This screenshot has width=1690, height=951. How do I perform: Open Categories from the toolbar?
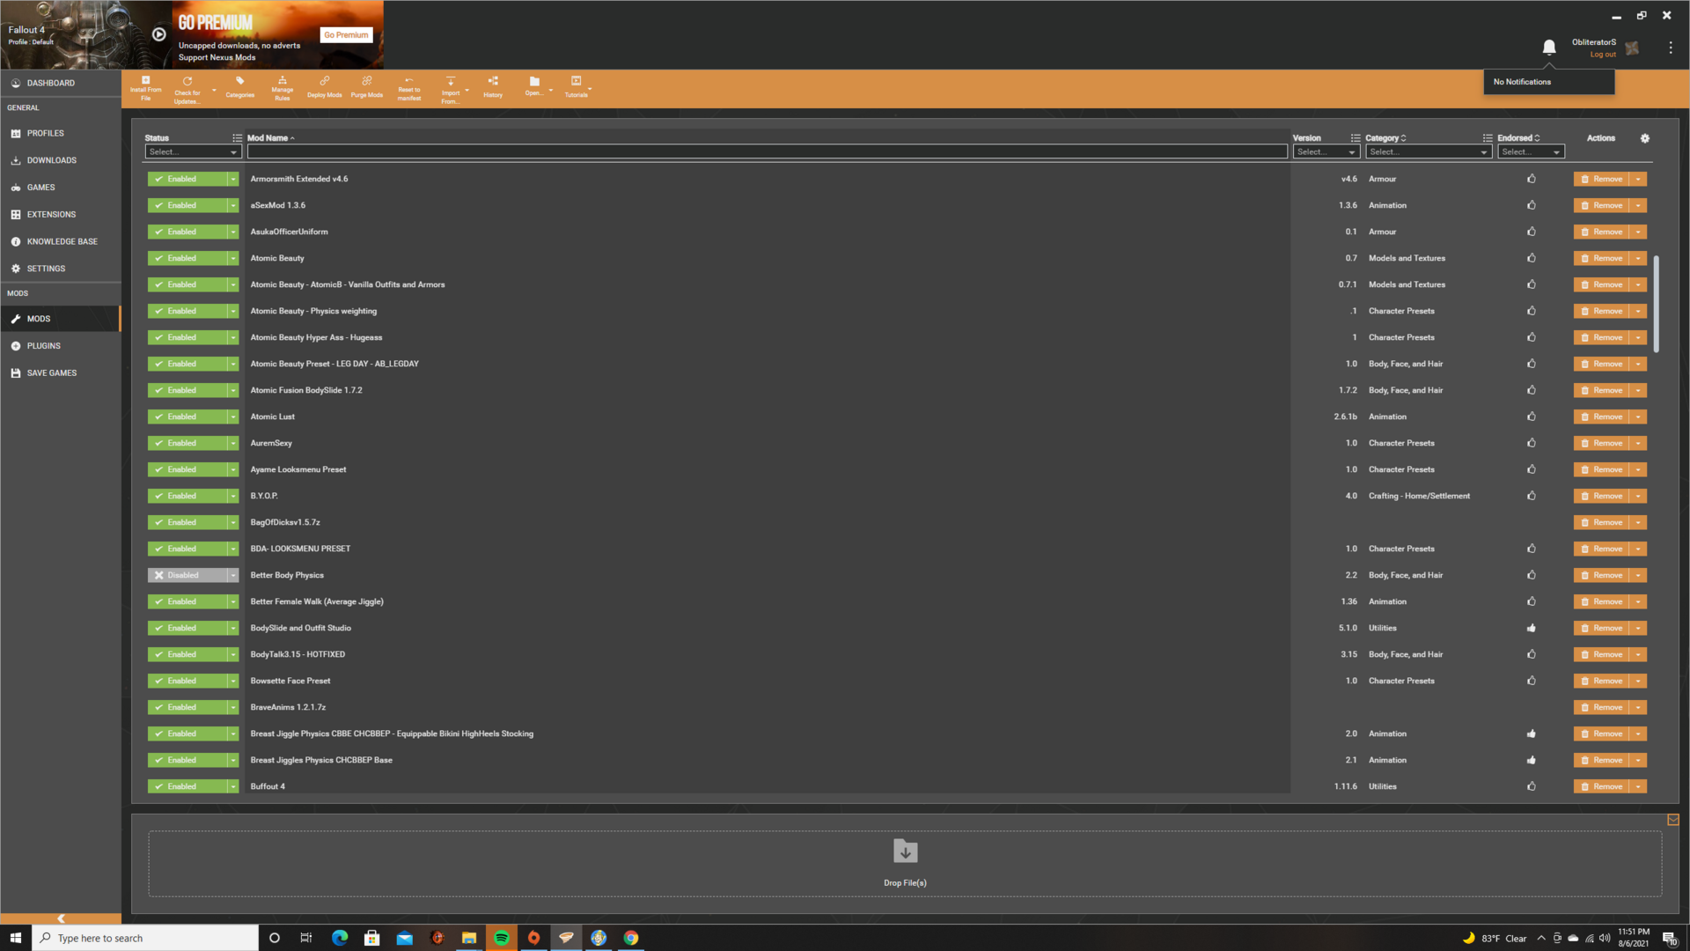239,88
